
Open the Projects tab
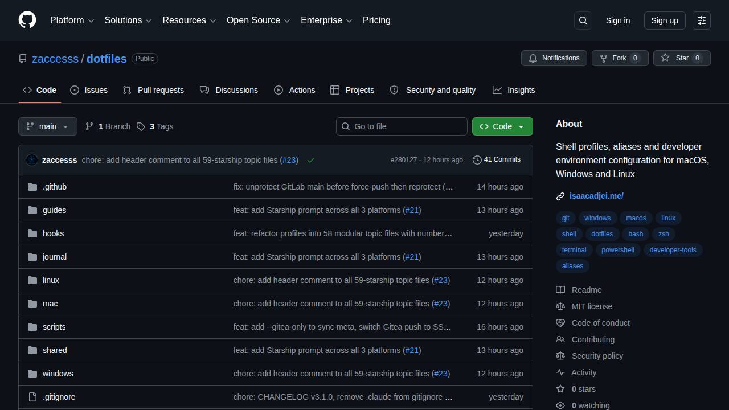tap(353, 90)
